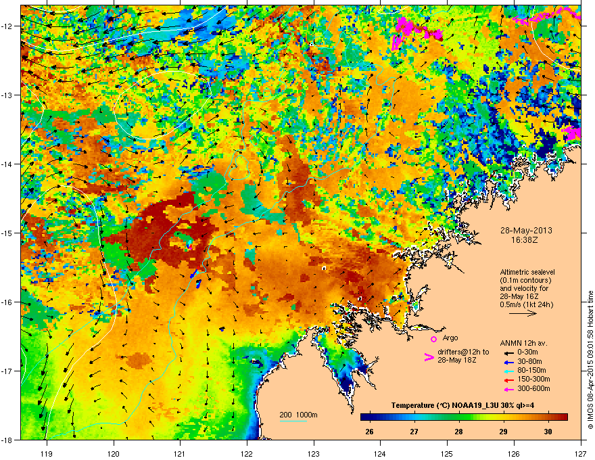
Task: Click the 'ANMN 12h av.' legend heading
Action: pos(523,343)
